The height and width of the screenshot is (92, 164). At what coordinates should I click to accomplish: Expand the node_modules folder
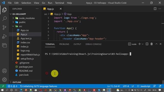[25, 18]
